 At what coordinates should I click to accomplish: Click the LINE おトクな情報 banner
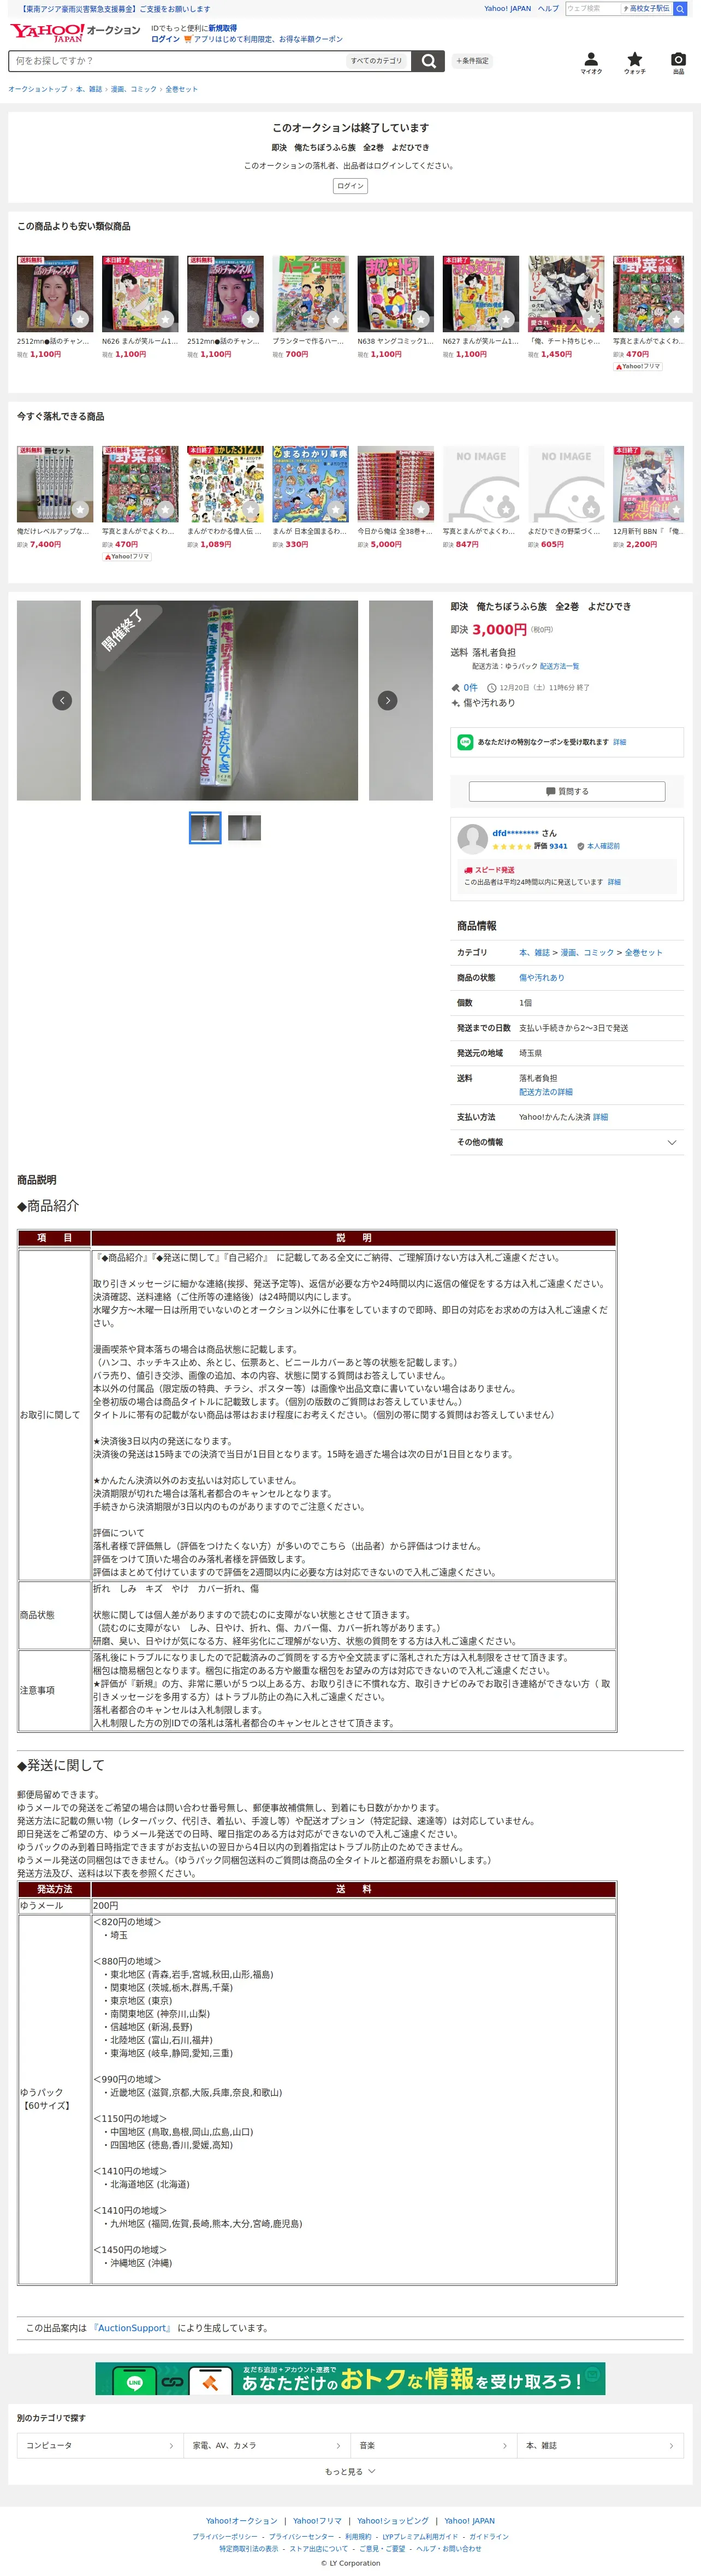(x=350, y=2379)
